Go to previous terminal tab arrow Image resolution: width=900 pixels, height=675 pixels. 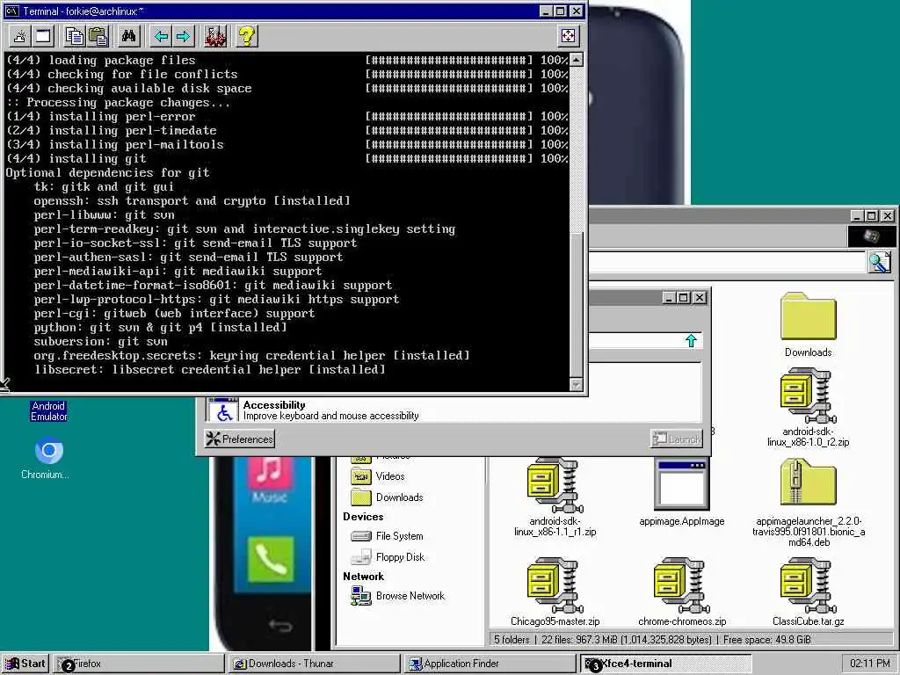[x=161, y=37]
